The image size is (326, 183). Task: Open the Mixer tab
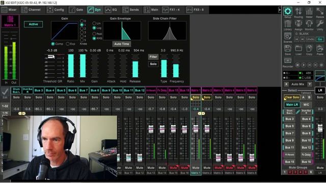pyautogui.click(x=9, y=10)
